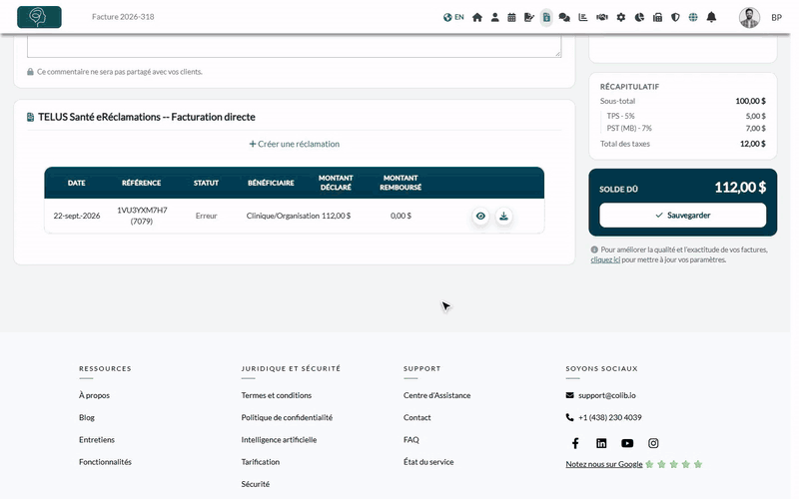Viewport: 799px width, 499px height.
Task: Click Créer une réclamation
Action: coord(294,144)
